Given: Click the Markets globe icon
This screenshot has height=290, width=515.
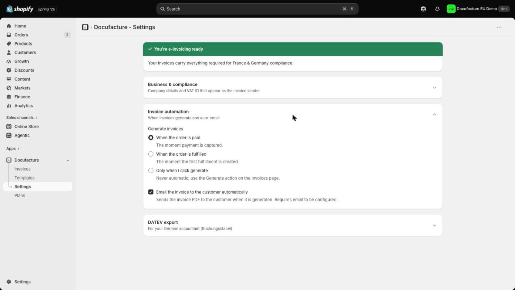Looking at the screenshot, I should click(x=9, y=88).
